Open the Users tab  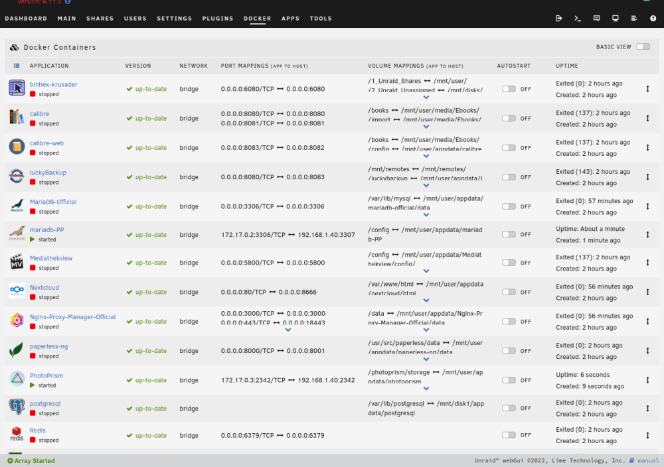point(135,18)
